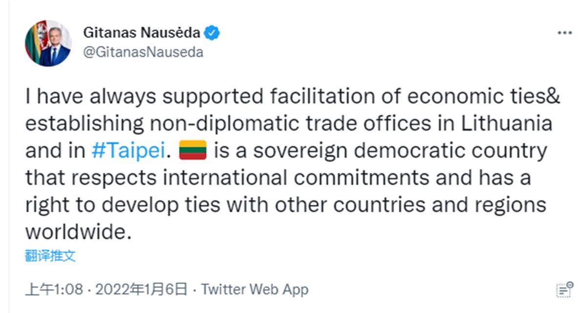586x313 pixels.
Task: Open the @GitanasNauseda handle link
Action: click(x=143, y=52)
